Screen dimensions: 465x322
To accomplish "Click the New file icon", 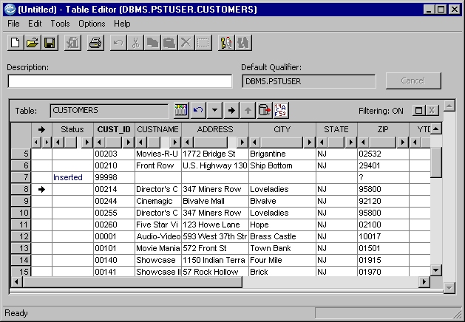I will 16,43.
